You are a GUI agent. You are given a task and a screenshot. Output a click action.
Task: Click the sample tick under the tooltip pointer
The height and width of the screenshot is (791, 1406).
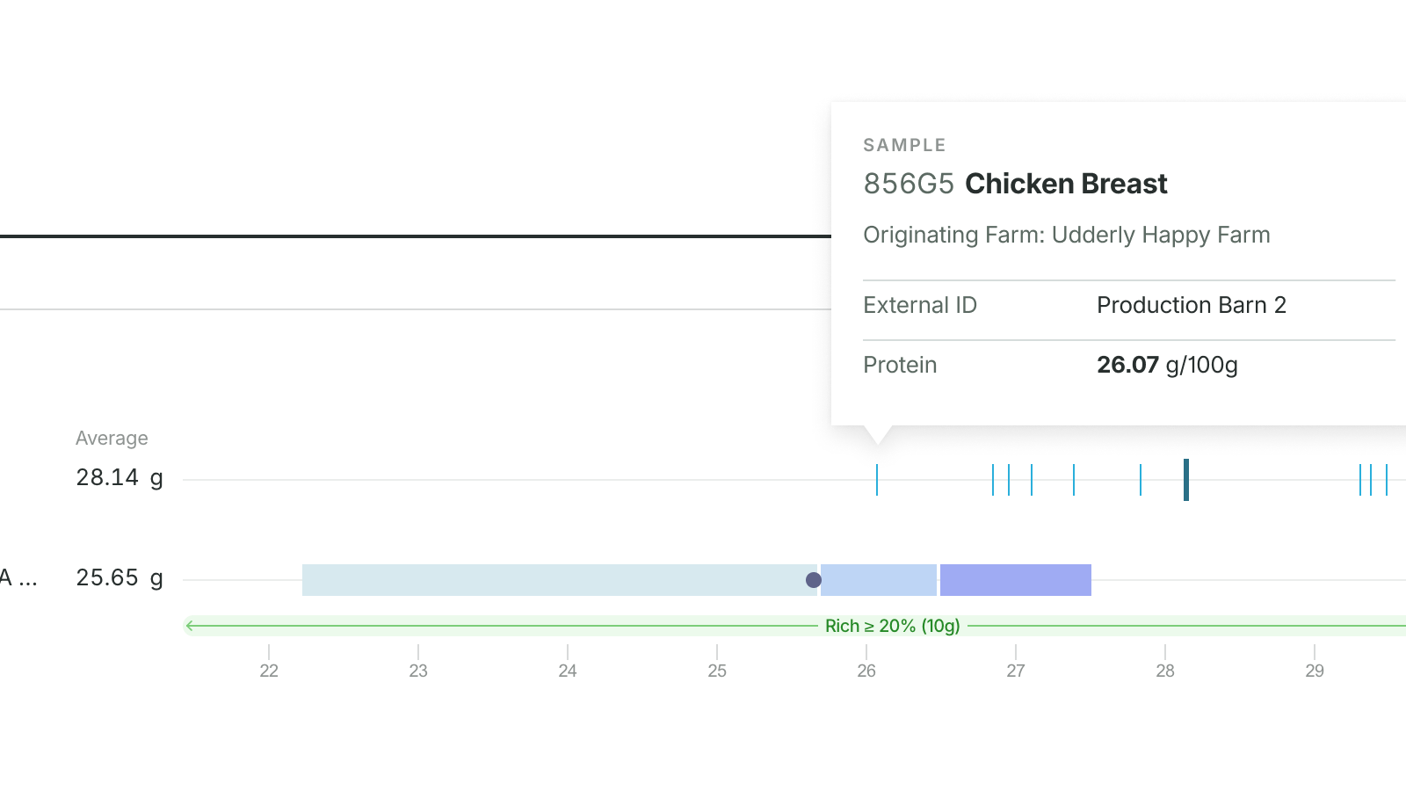pos(877,480)
